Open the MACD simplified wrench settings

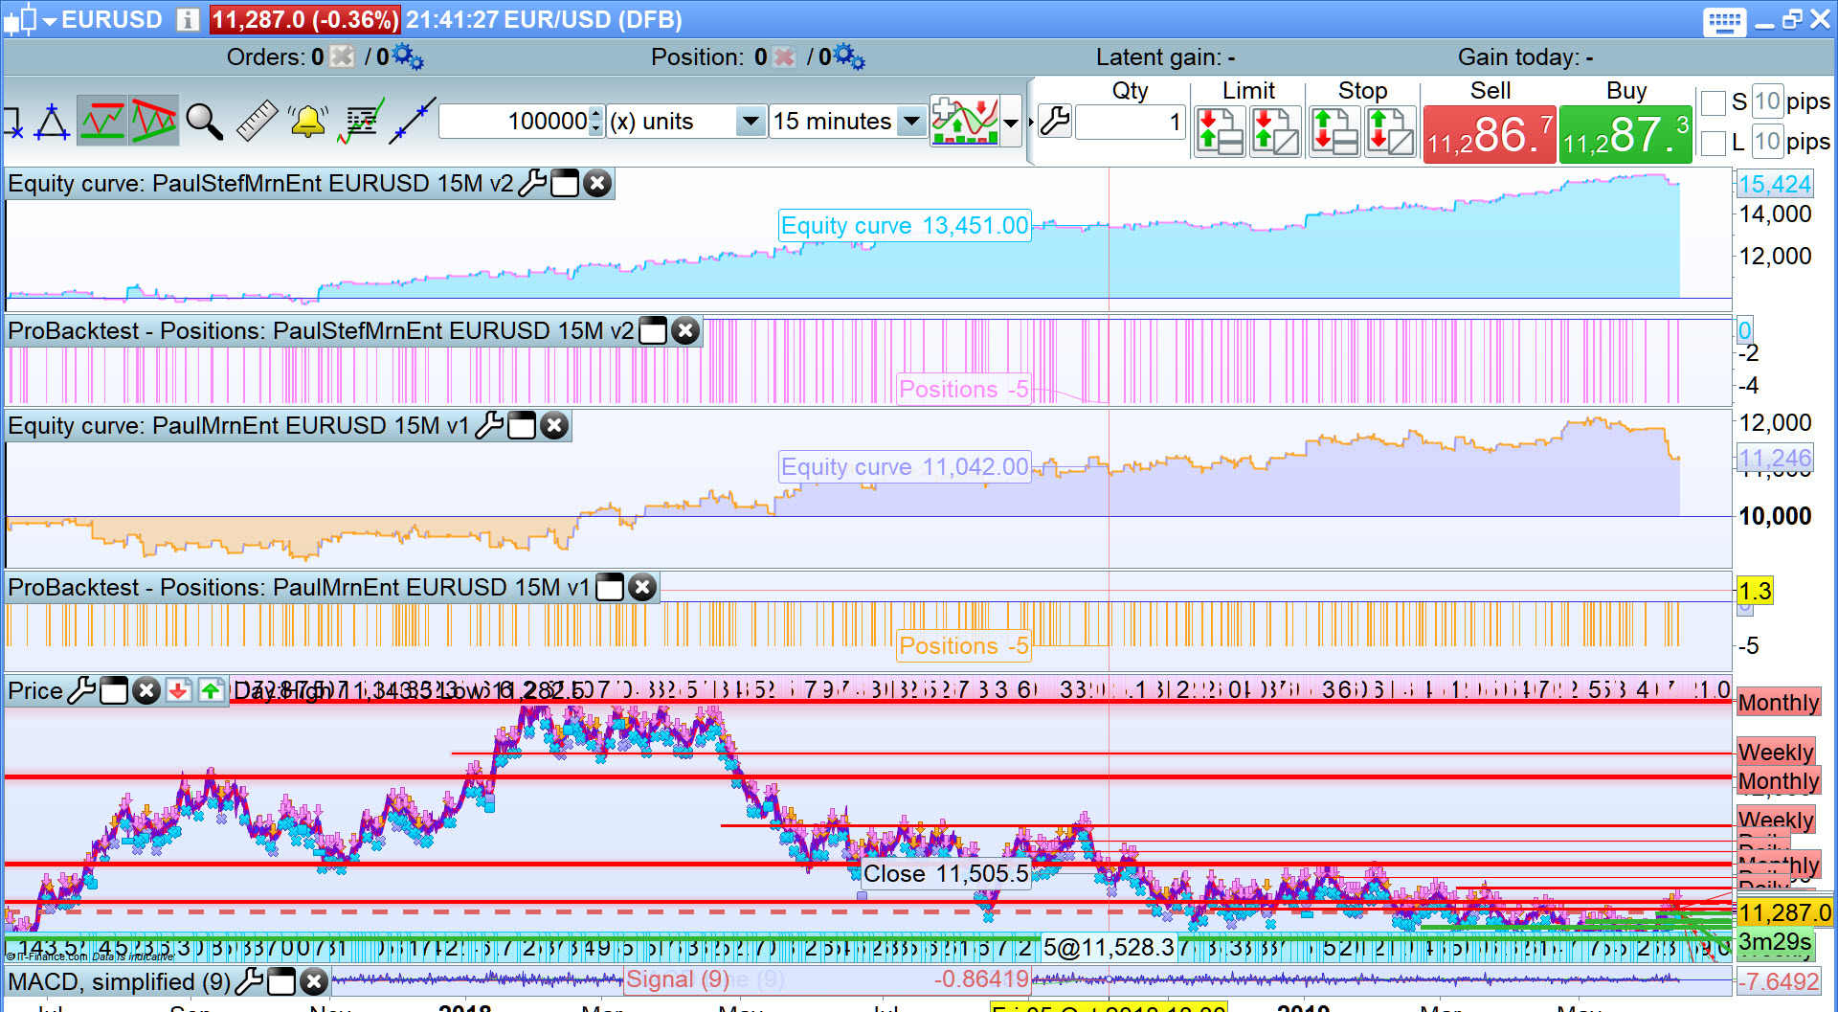click(x=249, y=981)
